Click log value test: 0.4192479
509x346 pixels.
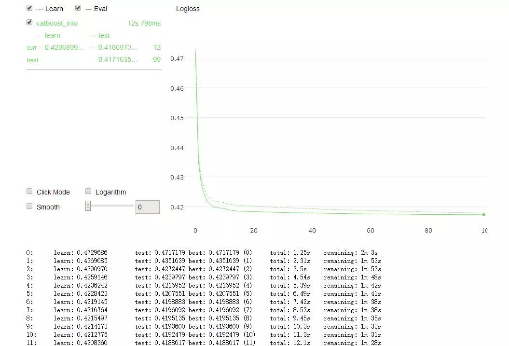[160, 334]
